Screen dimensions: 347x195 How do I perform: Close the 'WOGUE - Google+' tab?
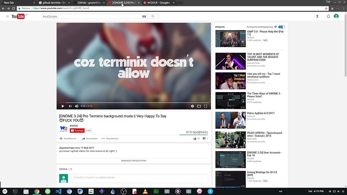(x=173, y=3)
